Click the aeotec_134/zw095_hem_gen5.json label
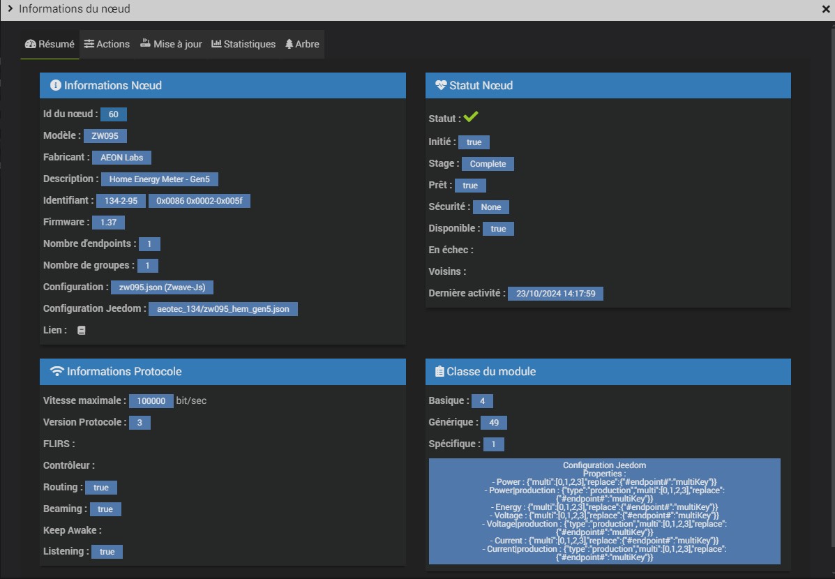The image size is (835, 579). point(223,309)
